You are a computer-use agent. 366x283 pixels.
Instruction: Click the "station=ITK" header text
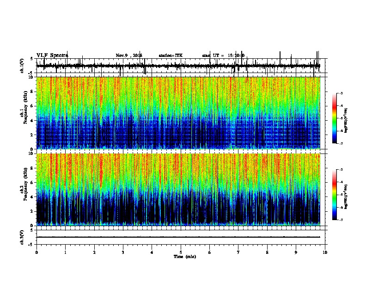(x=171, y=55)
